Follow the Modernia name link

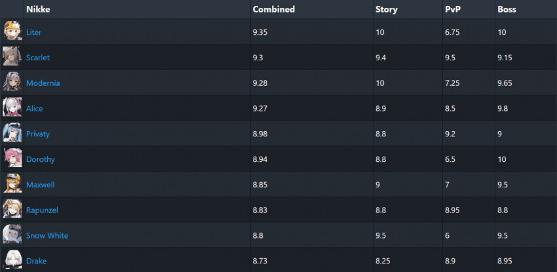pos(43,83)
